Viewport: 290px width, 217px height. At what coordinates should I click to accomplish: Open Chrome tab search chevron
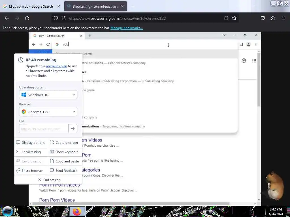pyautogui.click(x=224, y=35)
